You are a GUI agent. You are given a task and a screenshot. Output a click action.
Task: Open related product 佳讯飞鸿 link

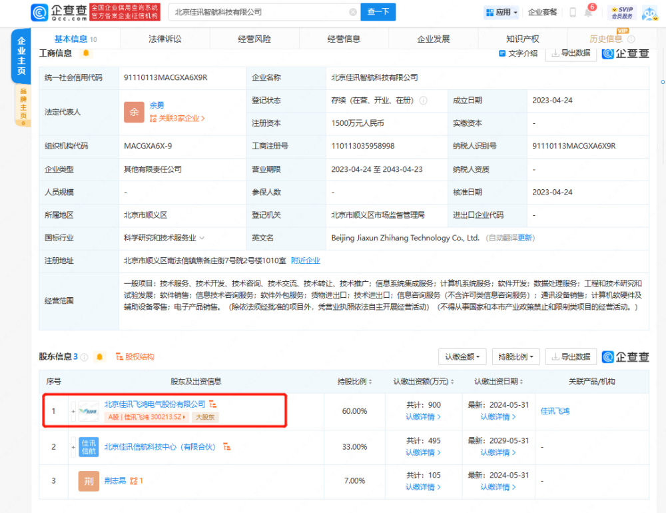pos(555,411)
